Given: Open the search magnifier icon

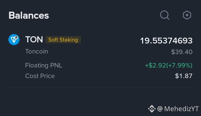Looking at the screenshot, I should click(x=165, y=15).
